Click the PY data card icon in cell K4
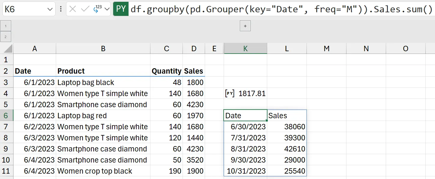This screenshot has width=435, height=179. click(x=230, y=93)
